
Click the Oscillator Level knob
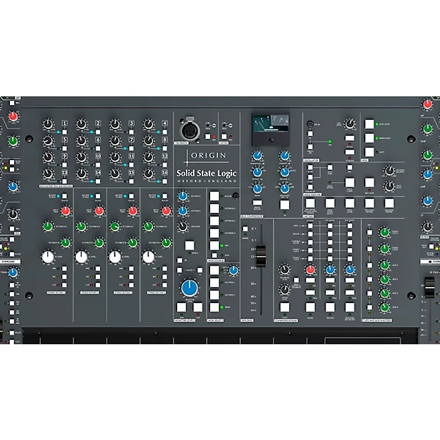click(x=350, y=123)
